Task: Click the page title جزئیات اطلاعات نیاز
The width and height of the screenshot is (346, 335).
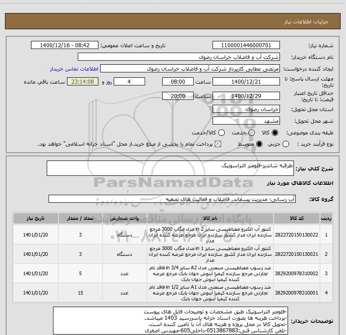Action: pos(306,22)
